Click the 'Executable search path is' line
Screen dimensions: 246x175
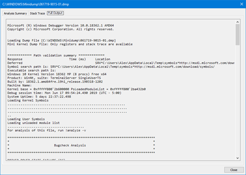pyautogui.click(x=32, y=70)
